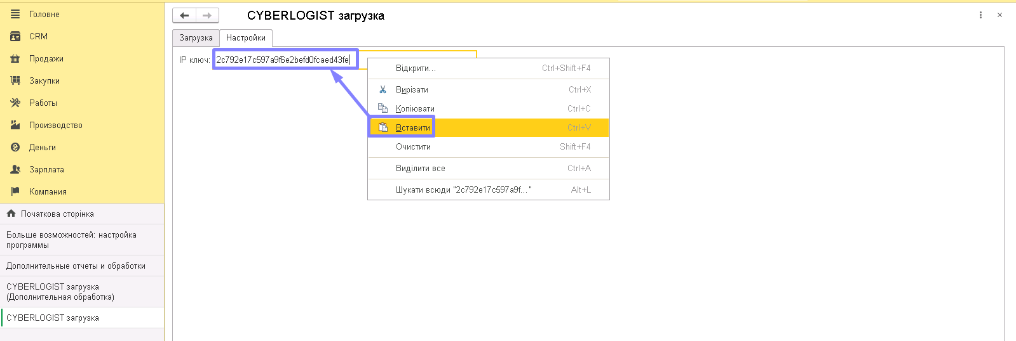Click the clipboard icon next to Вставити
The height and width of the screenshot is (341, 1016).
[x=383, y=127]
